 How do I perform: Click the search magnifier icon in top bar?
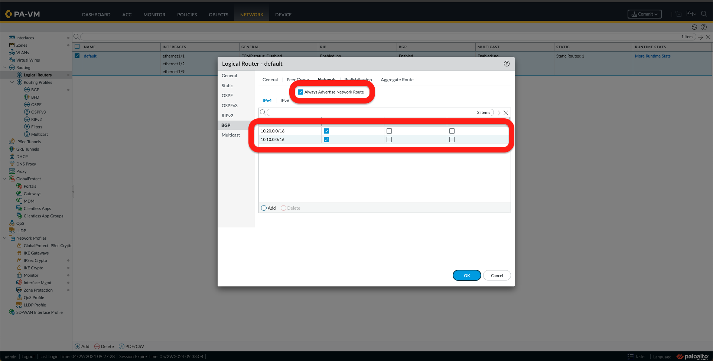pyautogui.click(x=704, y=14)
